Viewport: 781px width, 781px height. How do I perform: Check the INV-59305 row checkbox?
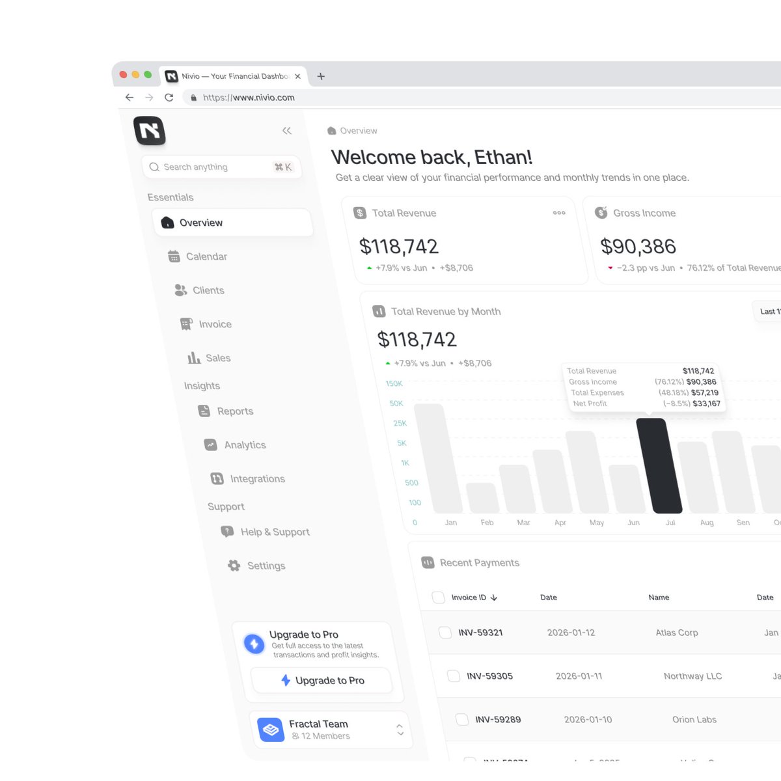point(454,676)
